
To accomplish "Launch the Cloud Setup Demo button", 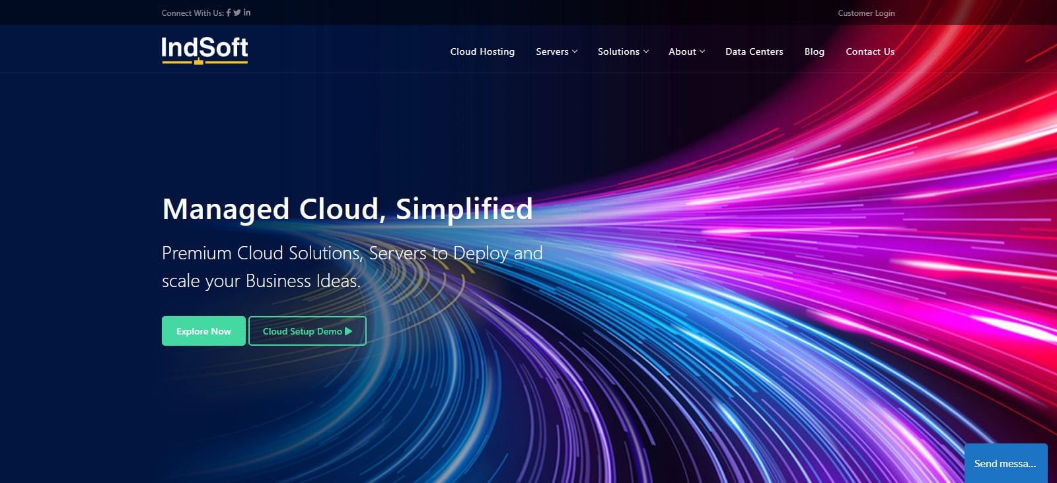I will 307,331.
